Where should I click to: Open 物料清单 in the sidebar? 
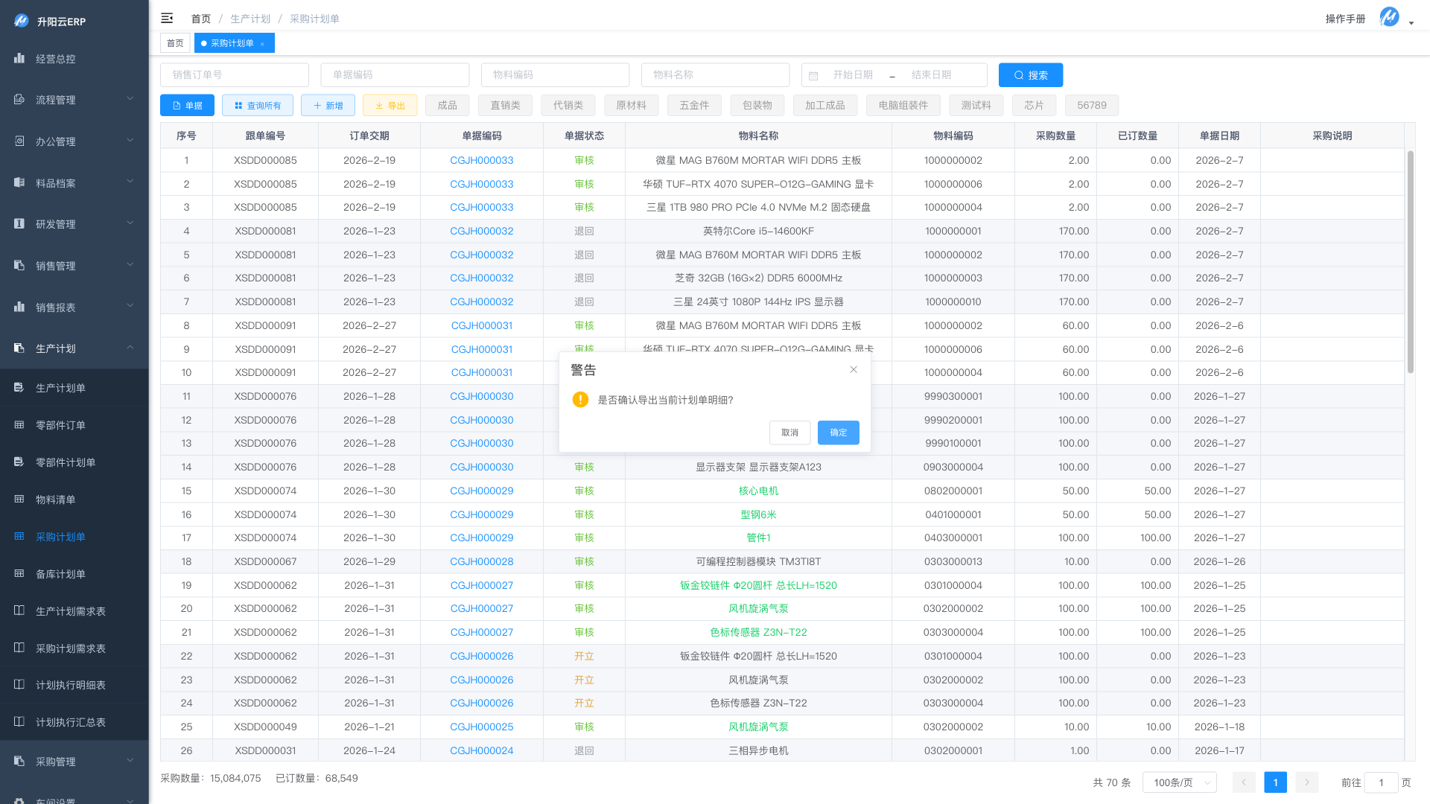click(56, 500)
